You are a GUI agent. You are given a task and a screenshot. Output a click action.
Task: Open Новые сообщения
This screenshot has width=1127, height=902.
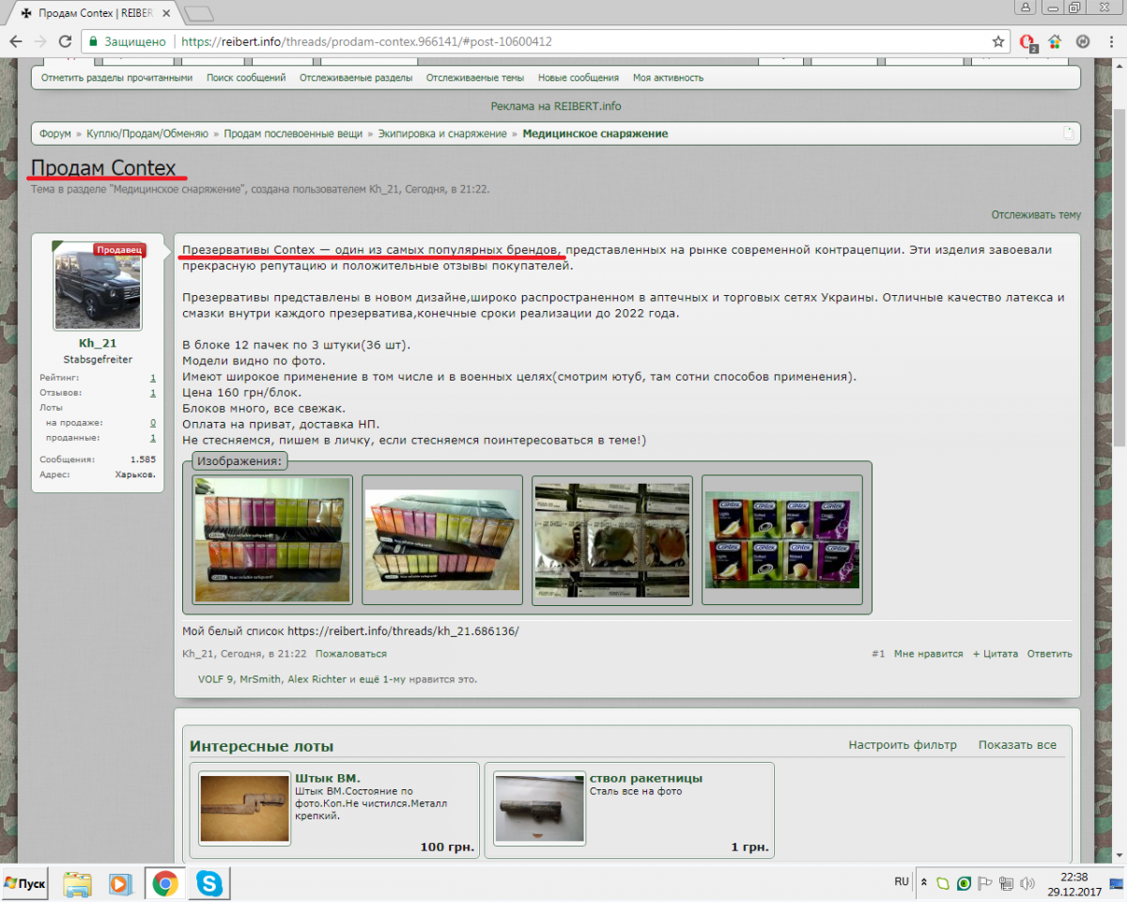pos(579,78)
